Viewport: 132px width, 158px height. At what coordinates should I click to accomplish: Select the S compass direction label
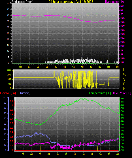click(124, 79)
